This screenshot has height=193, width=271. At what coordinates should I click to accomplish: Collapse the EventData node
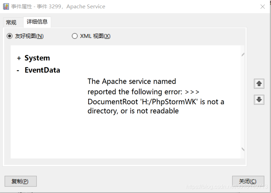[18, 70]
